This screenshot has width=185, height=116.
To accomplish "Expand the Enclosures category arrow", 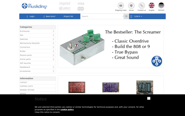I will coord(53,31).
